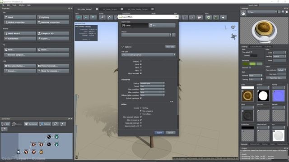Open the Max resolution dropdown in Textures

point(152,89)
